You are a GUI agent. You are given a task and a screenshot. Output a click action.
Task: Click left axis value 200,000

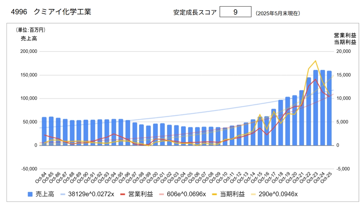point(29,52)
